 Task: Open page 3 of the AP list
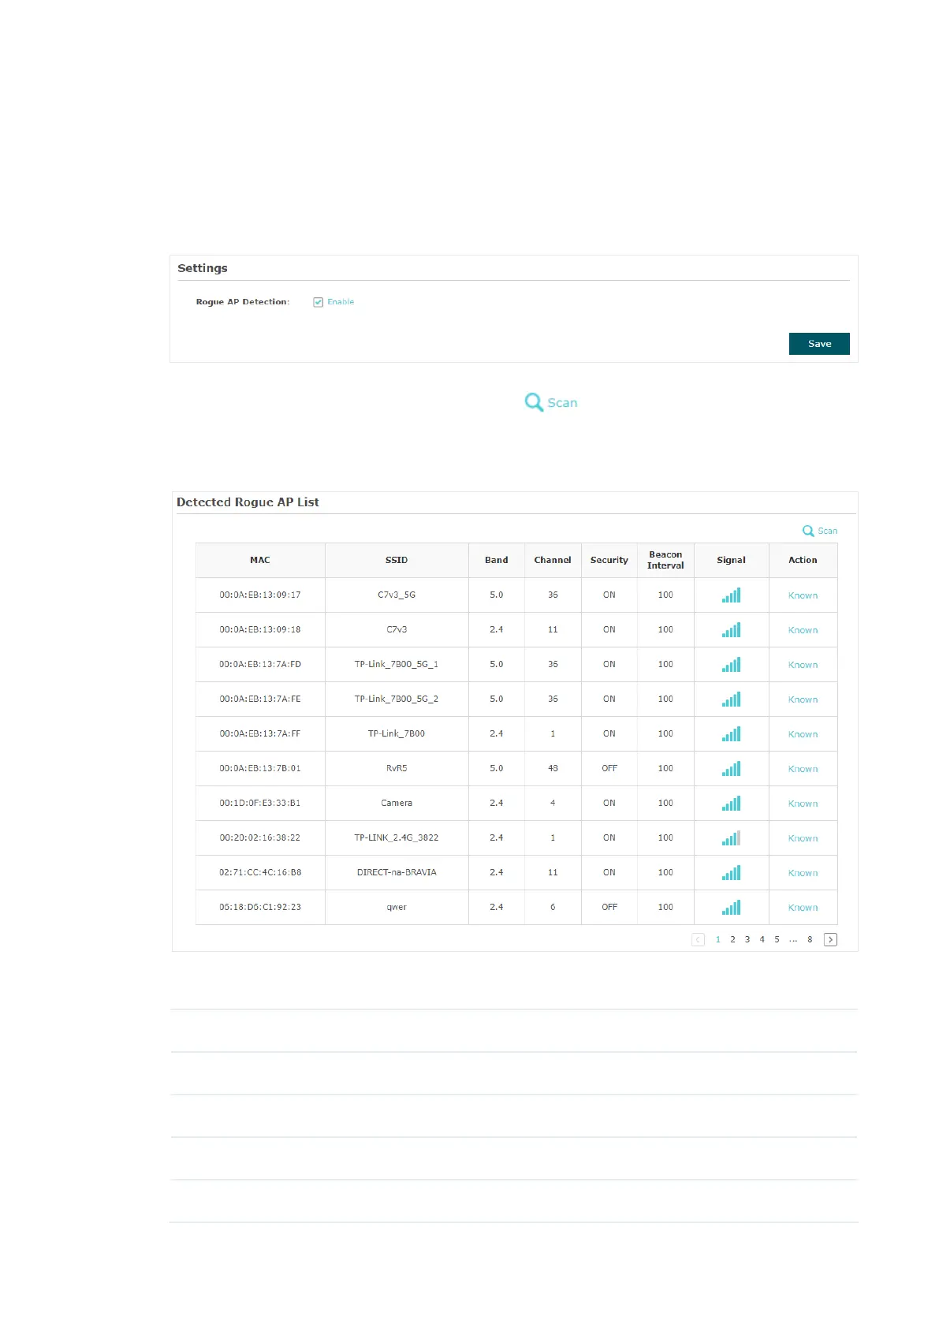[x=747, y=939]
